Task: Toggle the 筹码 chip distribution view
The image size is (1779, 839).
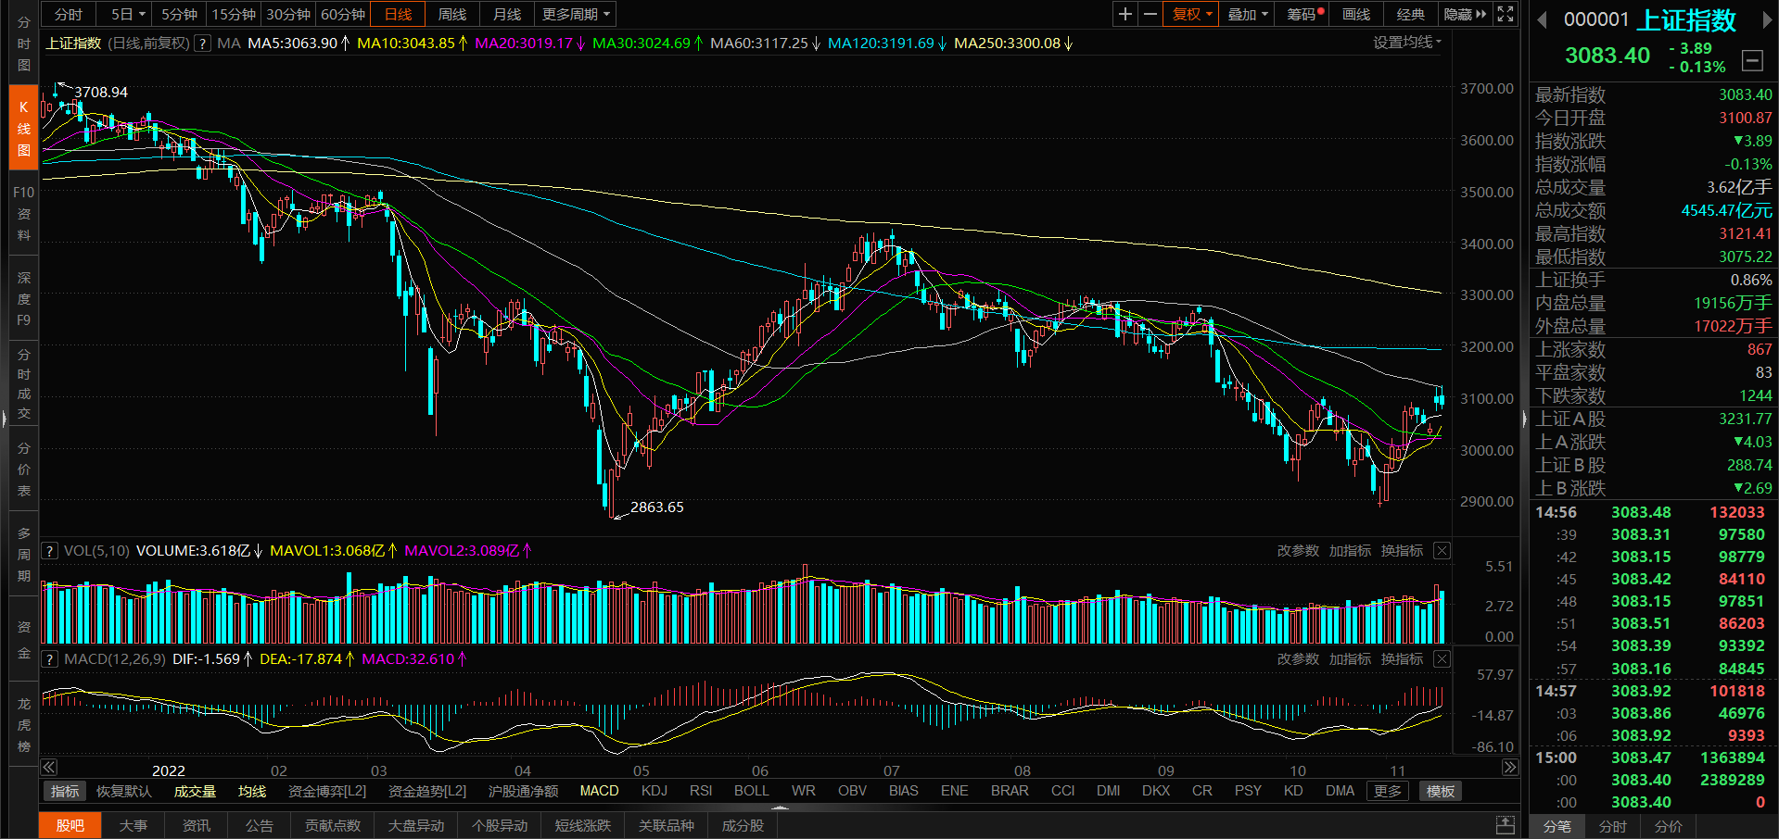Action: coord(1302,14)
